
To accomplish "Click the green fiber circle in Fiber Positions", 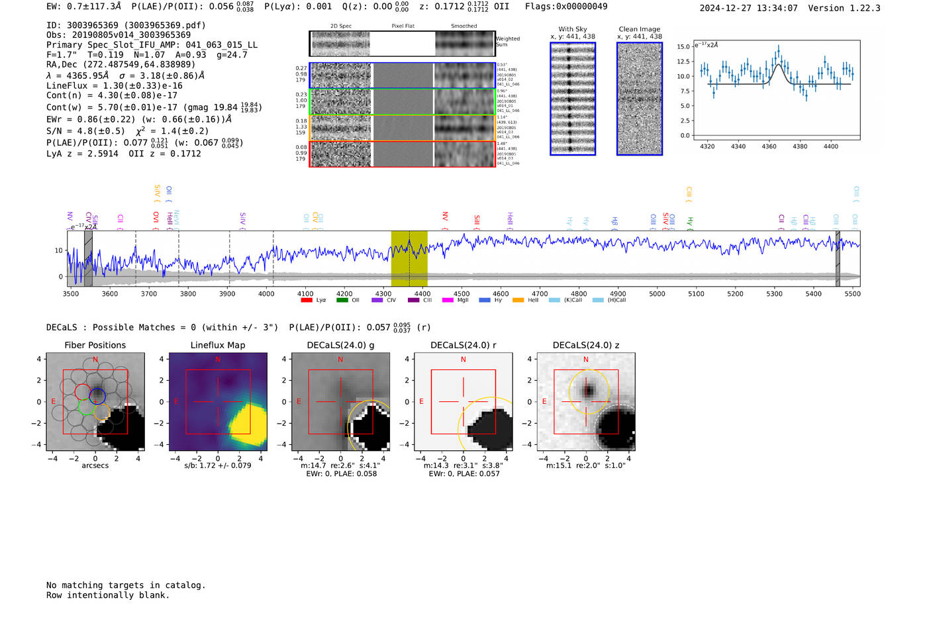I will click(86, 407).
